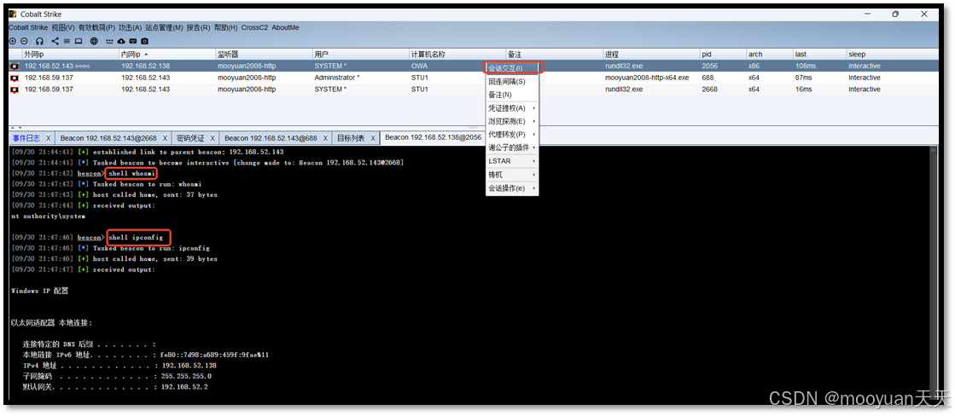This screenshot has width=955, height=416.
Task: Click the connect plus icon in toolbar
Action: coord(13,41)
